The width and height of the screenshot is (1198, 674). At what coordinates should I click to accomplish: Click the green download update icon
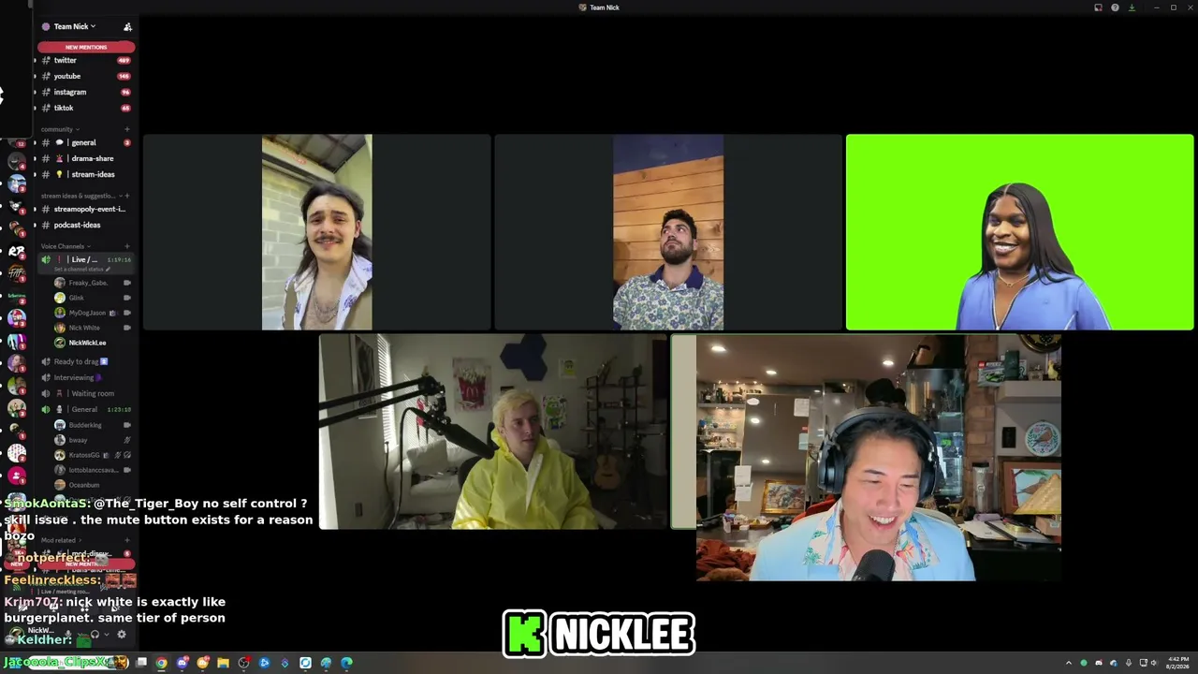point(1132,7)
